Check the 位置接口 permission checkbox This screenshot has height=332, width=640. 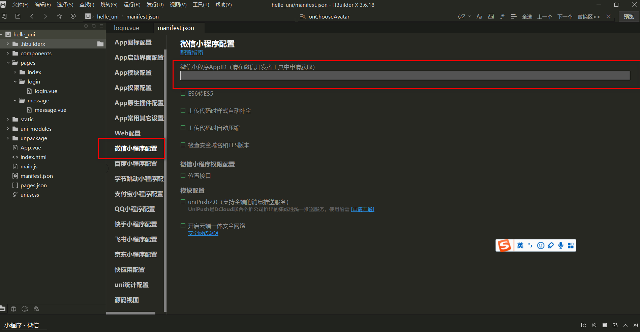(x=183, y=175)
